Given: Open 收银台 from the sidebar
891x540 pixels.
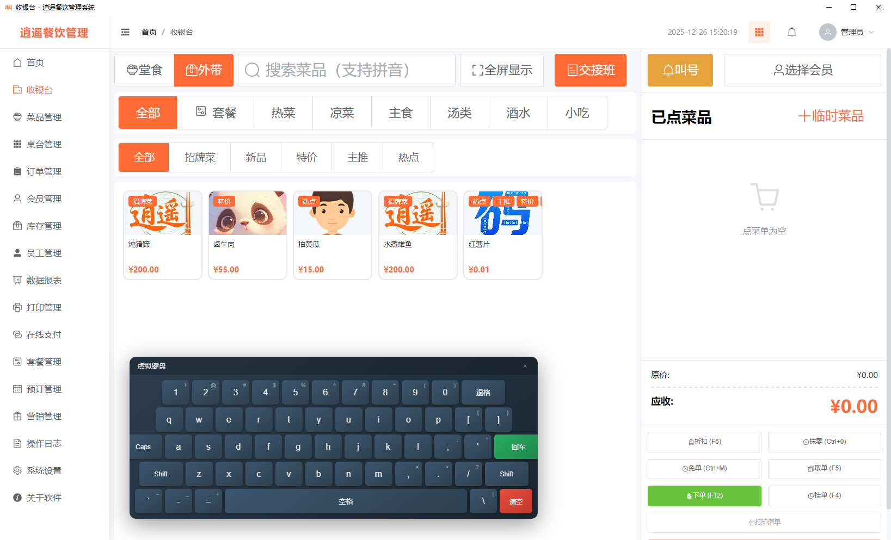Looking at the screenshot, I should click(39, 90).
